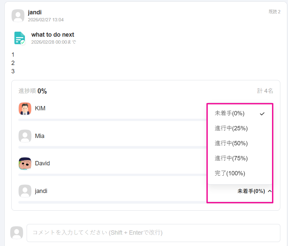Choose 進行中(50%) from the dropdown

(x=231, y=143)
